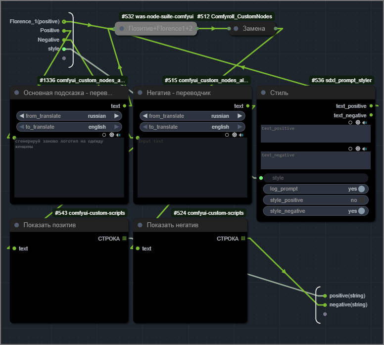Click the left arrow of to_translate in the Негатив node
384x345 pixels.
coord(145,127)
